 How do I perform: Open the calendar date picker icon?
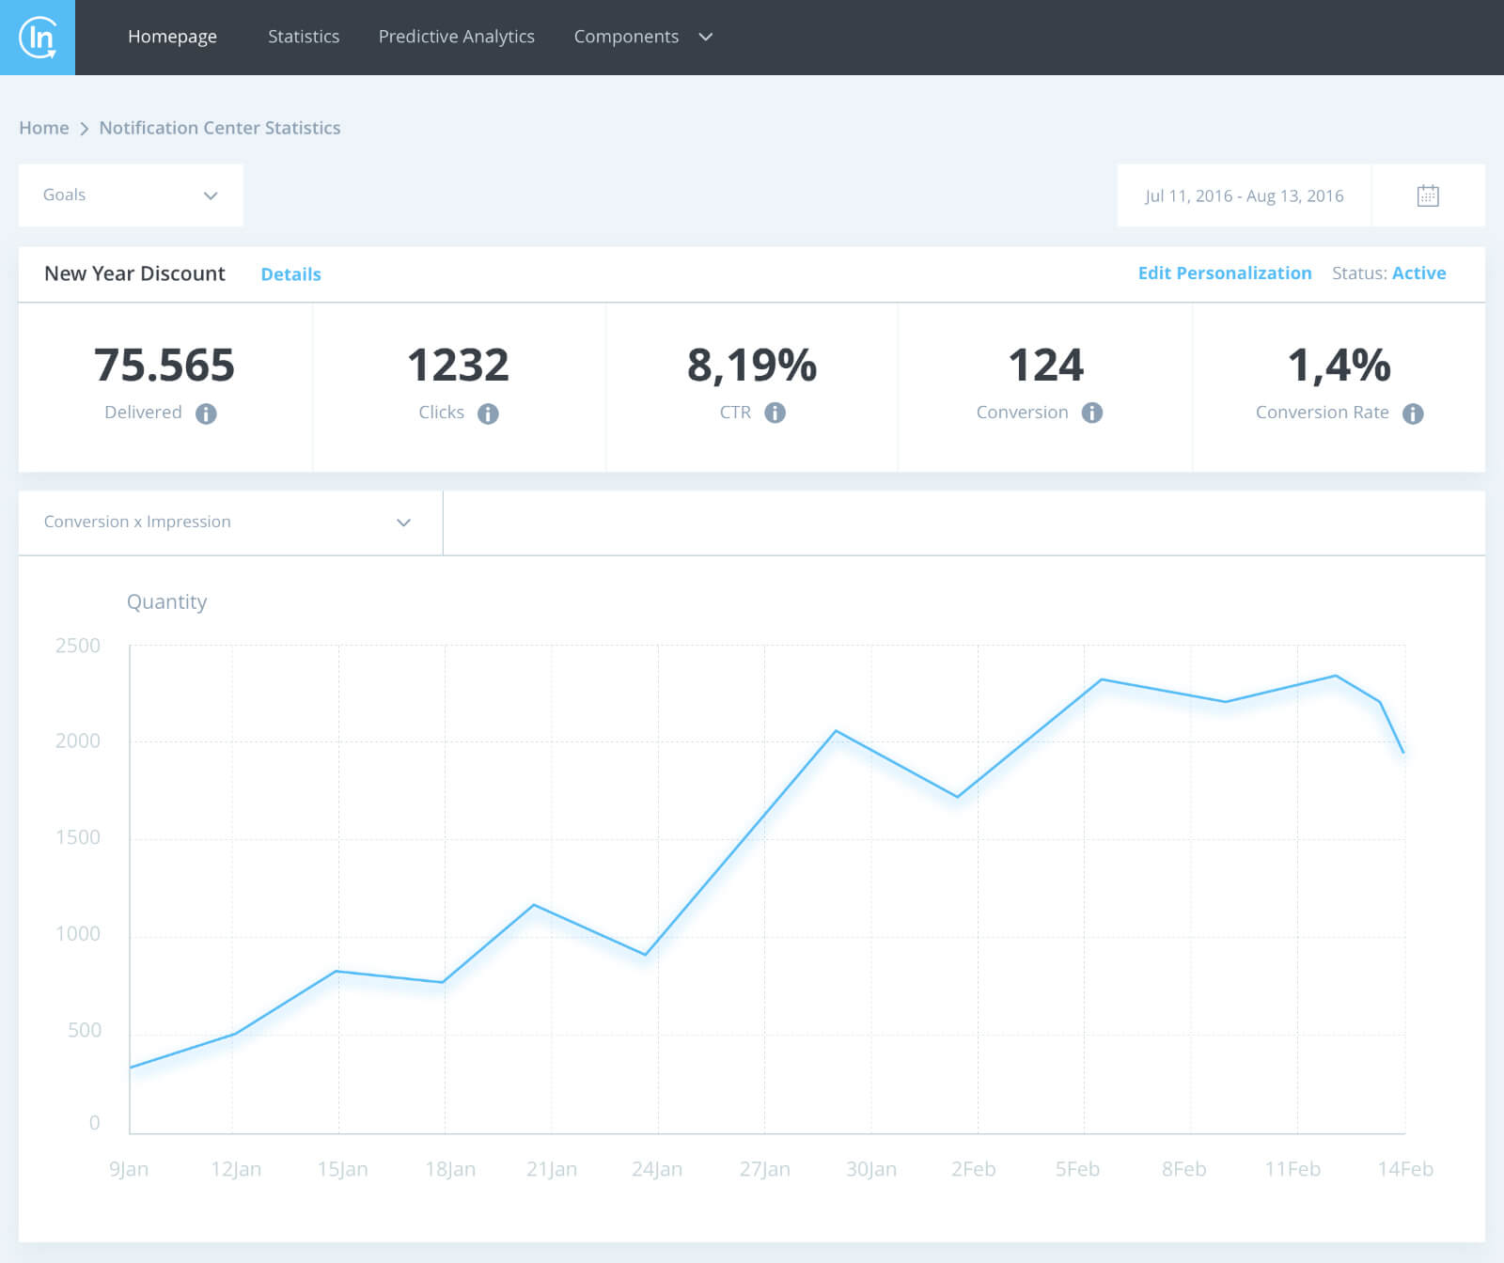point(1427,195)
